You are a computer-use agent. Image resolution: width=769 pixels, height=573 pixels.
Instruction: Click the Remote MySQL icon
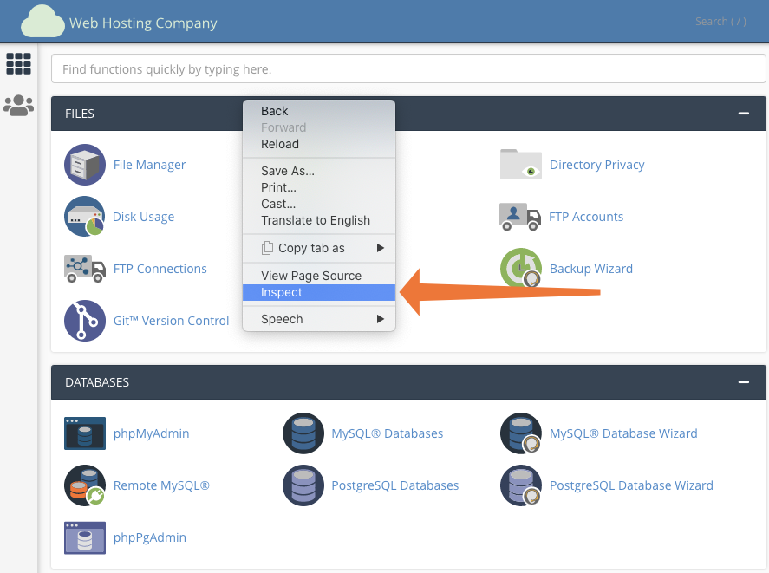85,485
